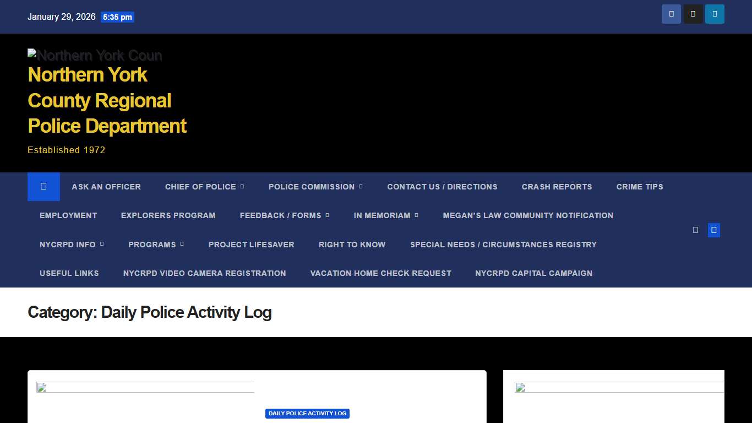Viewport: 752px width, 423px height.
Task: Open the LinkedIn icon in the header
Action: tap(715, 14)
